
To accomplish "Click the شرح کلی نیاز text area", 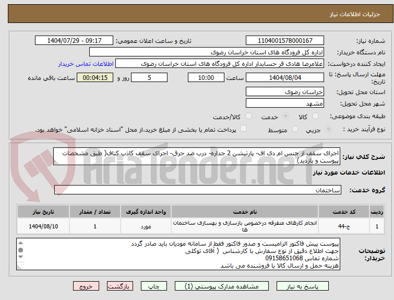I will (x=197, y=157).
